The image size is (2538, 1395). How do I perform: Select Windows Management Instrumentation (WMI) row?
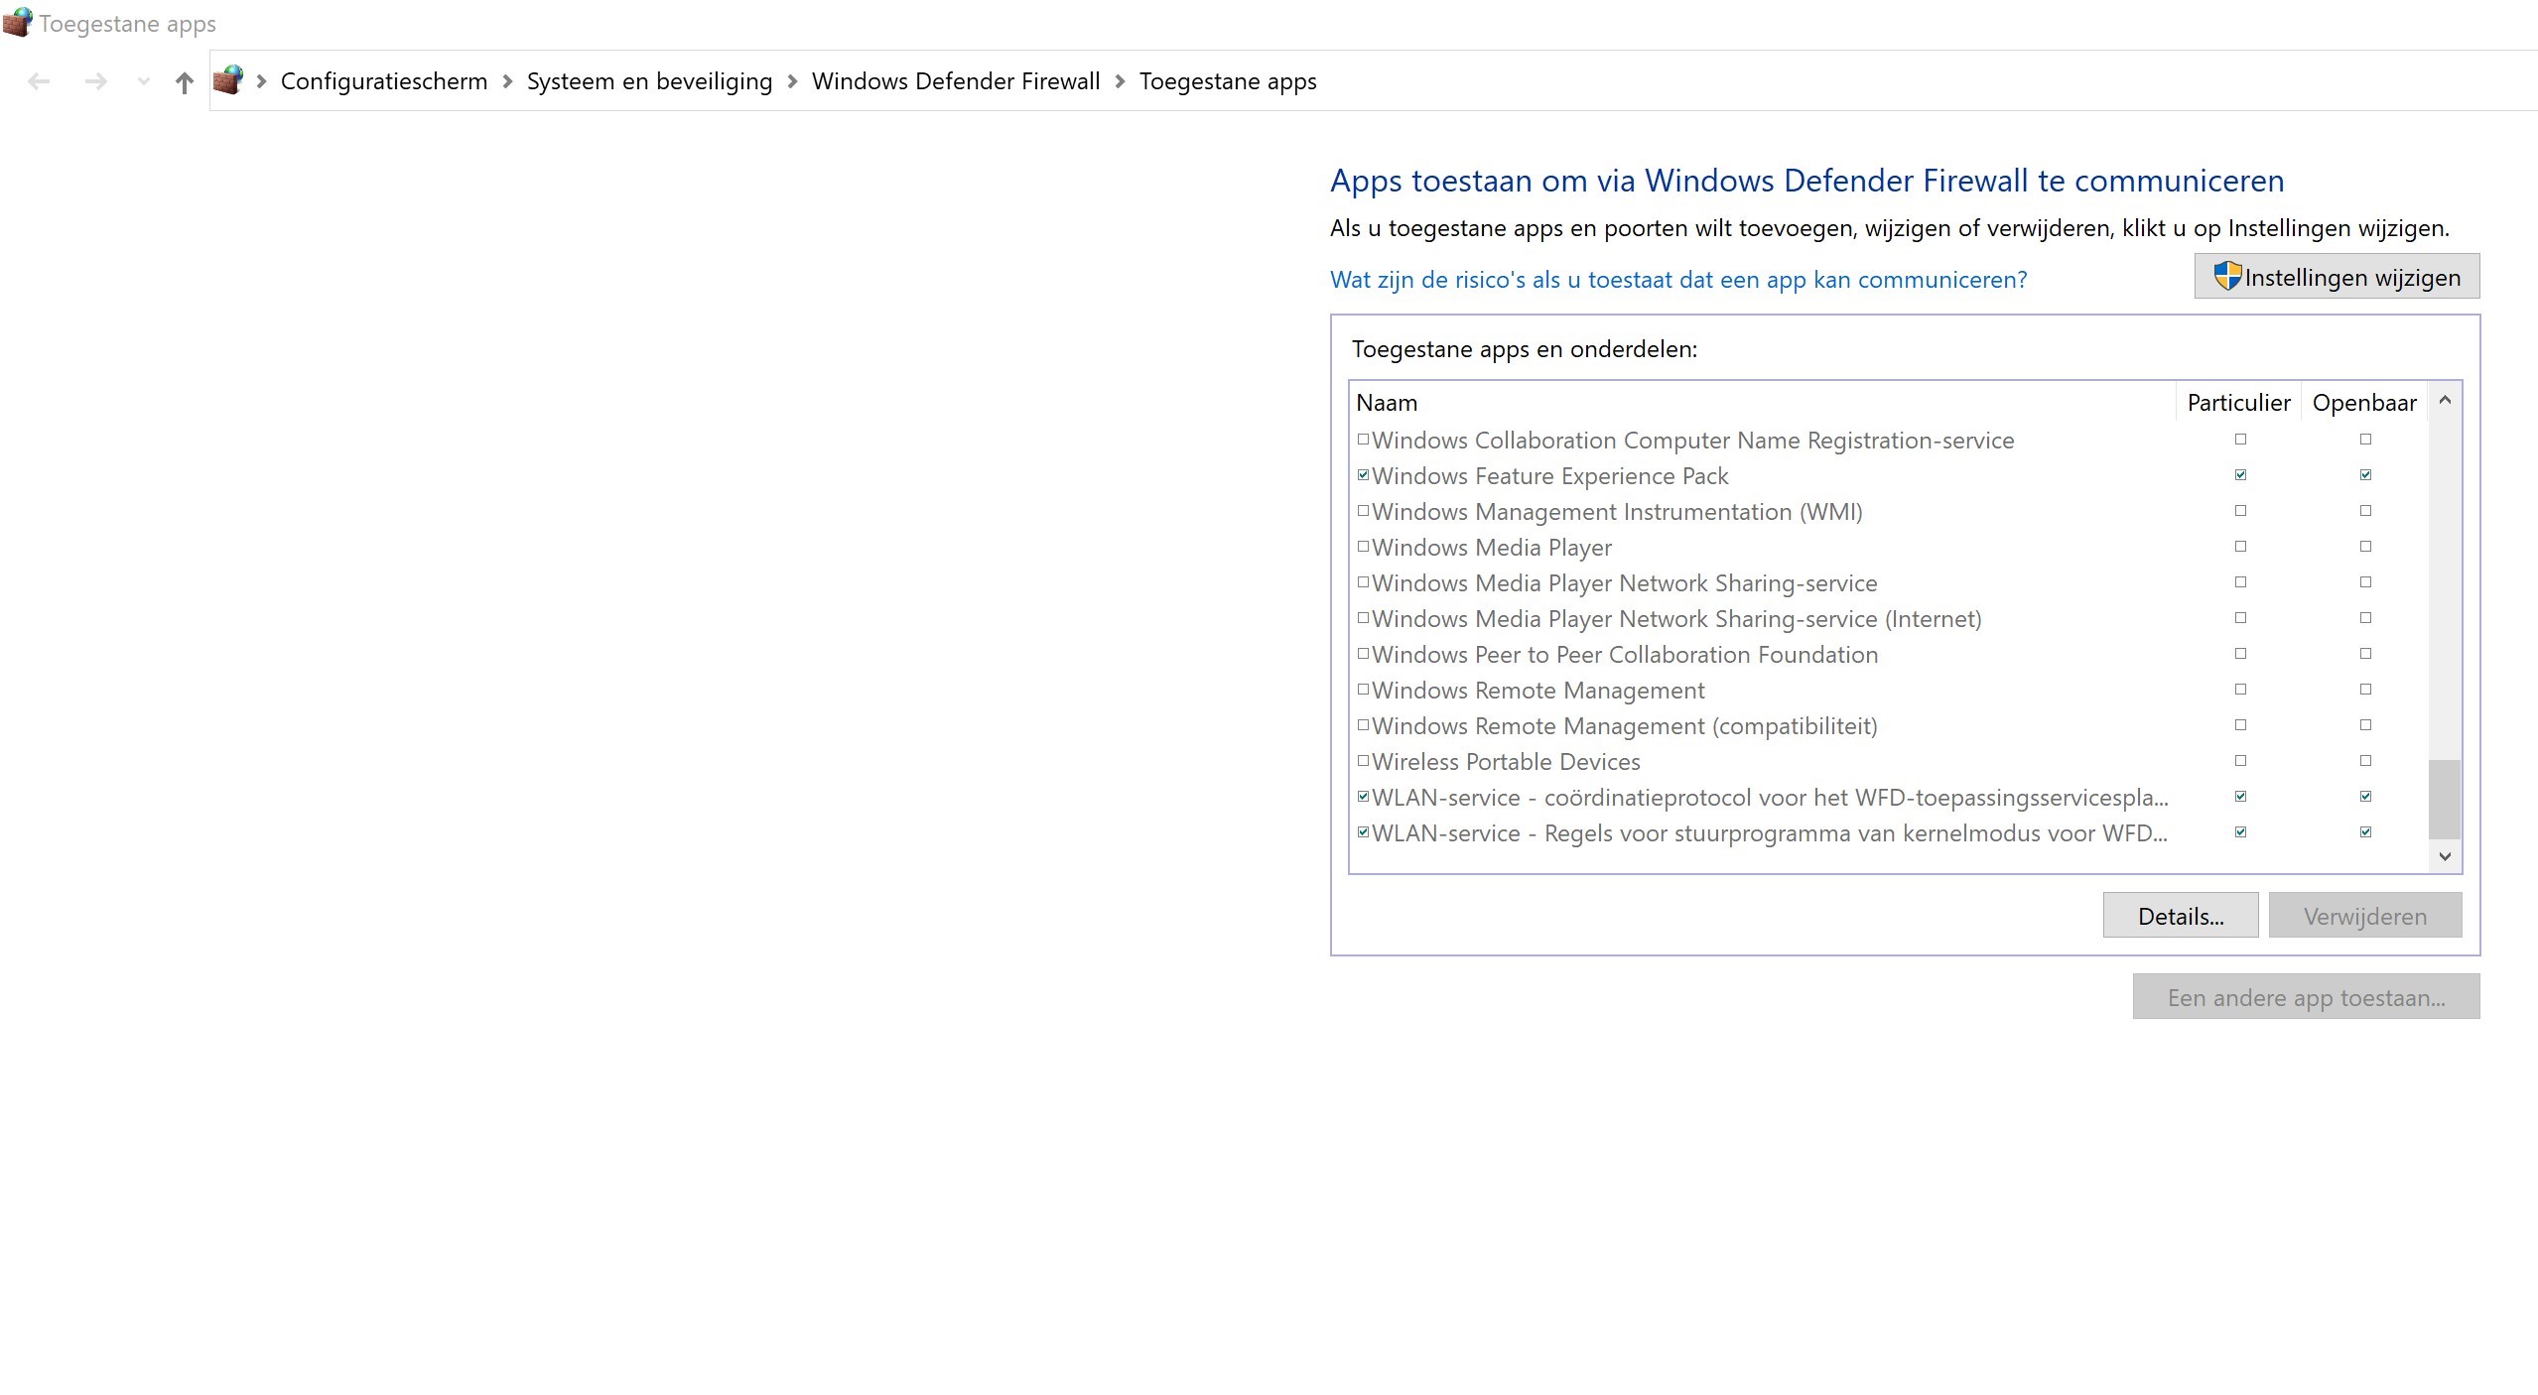click(x=1890, y=511)
